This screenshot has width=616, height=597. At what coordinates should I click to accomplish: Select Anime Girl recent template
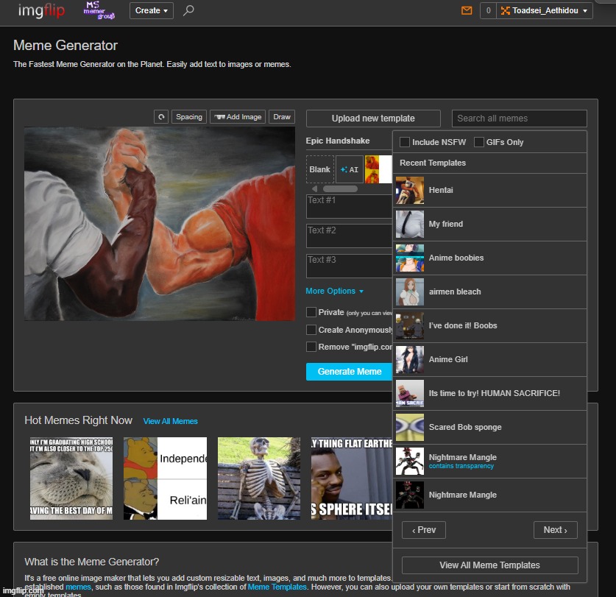pyautogui.click(x=490, y=359)
